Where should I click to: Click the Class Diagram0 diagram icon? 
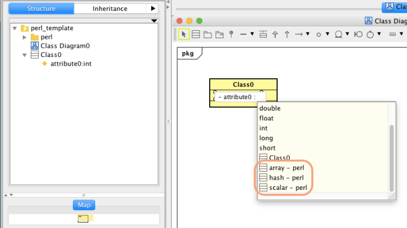point(35,46)
